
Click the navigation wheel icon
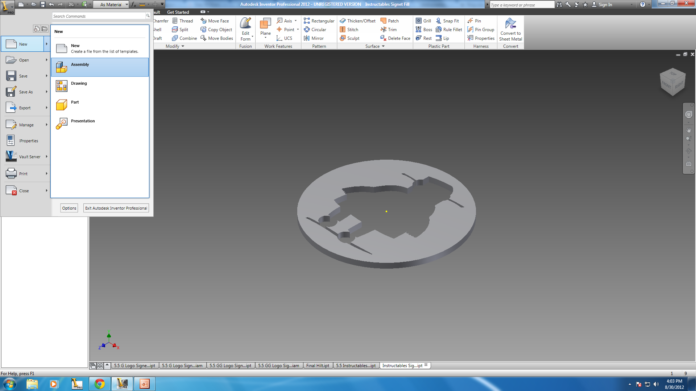[689, 114]
